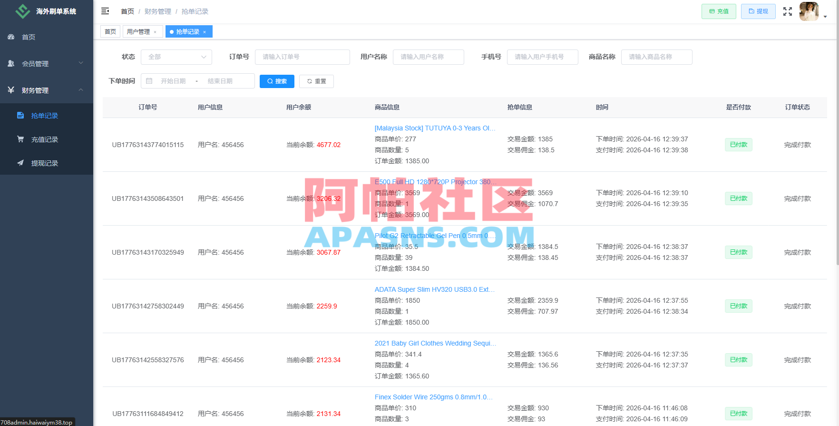This screenshot has width=839, height=426.
Task: Click the 充值 button in header
Action: pyautogui.click(x=719, y=11)
